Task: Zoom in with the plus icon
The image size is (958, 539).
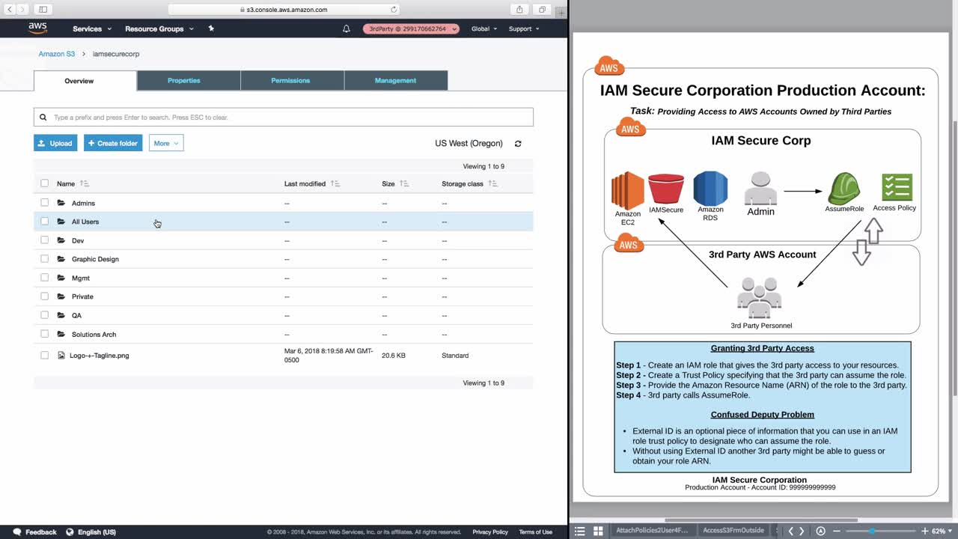Action: 925,531
